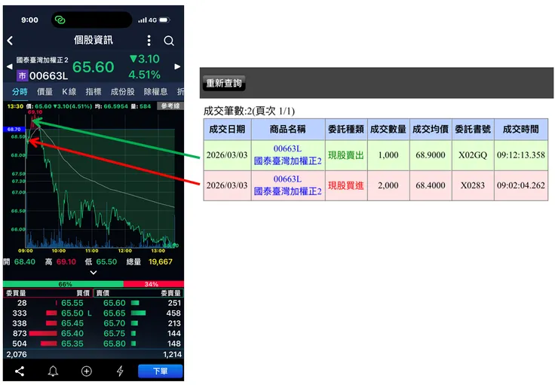The height and width of the screenshot is (385, 558).
Task: Select the 分時 tab
Action: (x=20, y=92)
